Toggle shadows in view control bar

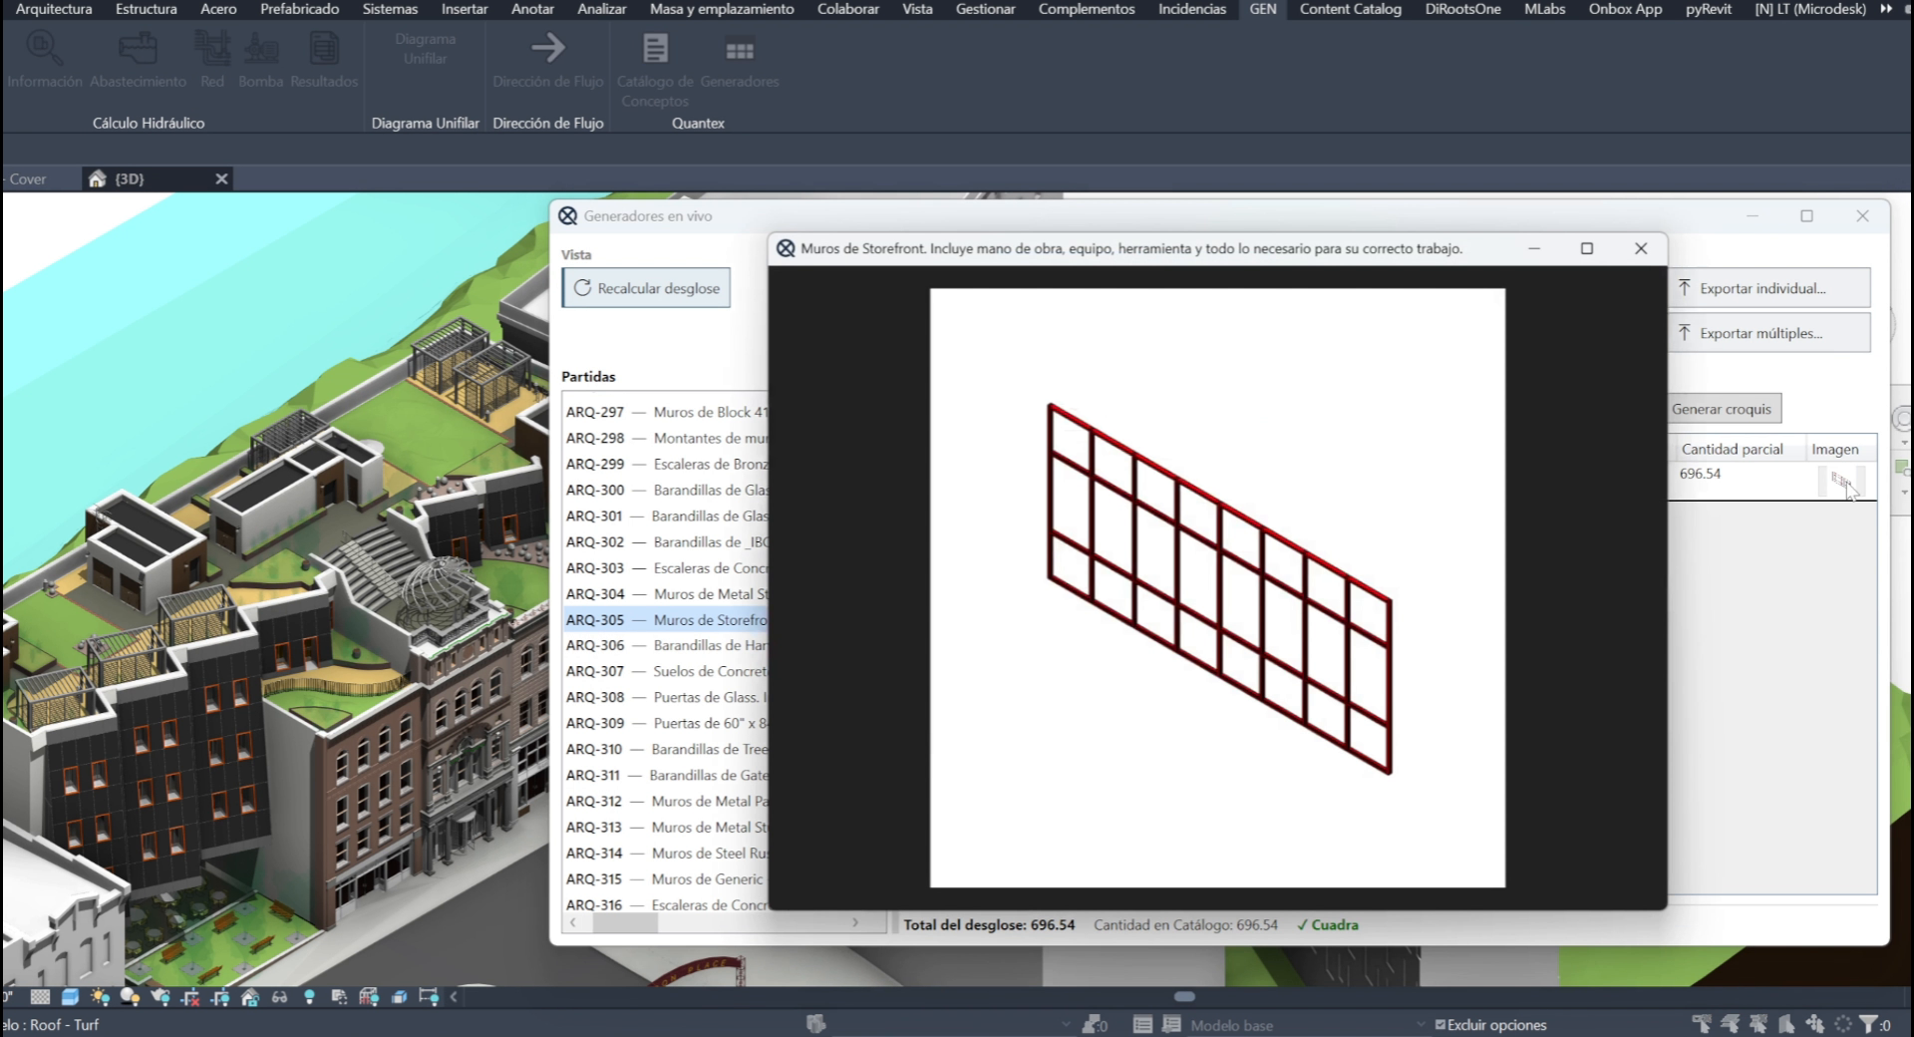(130, 997)
